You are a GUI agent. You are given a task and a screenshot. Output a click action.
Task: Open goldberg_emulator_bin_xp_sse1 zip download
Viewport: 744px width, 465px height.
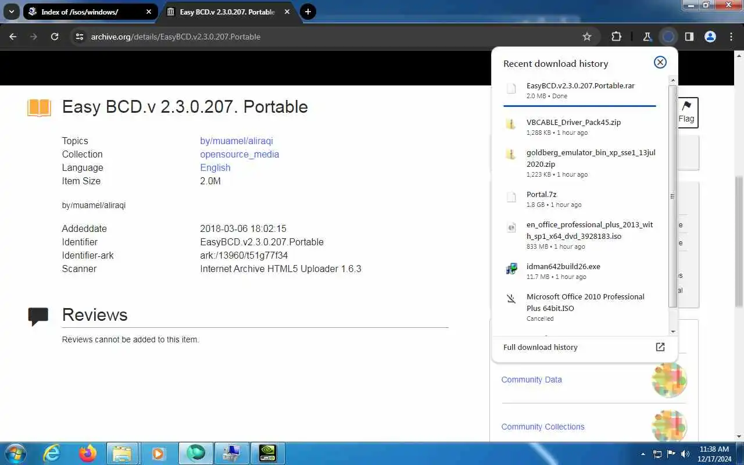[581, 163]
